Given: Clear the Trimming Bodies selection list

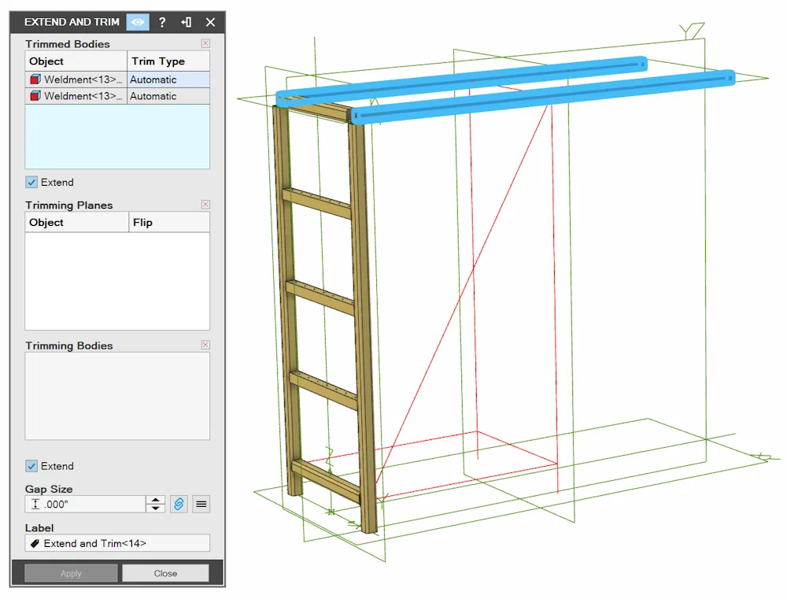Looking at the screenshot, I should [x=205, y=345].
